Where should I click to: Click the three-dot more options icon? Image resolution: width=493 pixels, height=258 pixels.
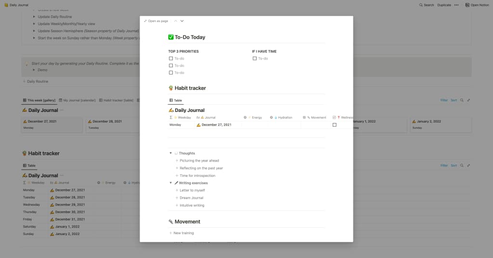[x=456, y=5]
